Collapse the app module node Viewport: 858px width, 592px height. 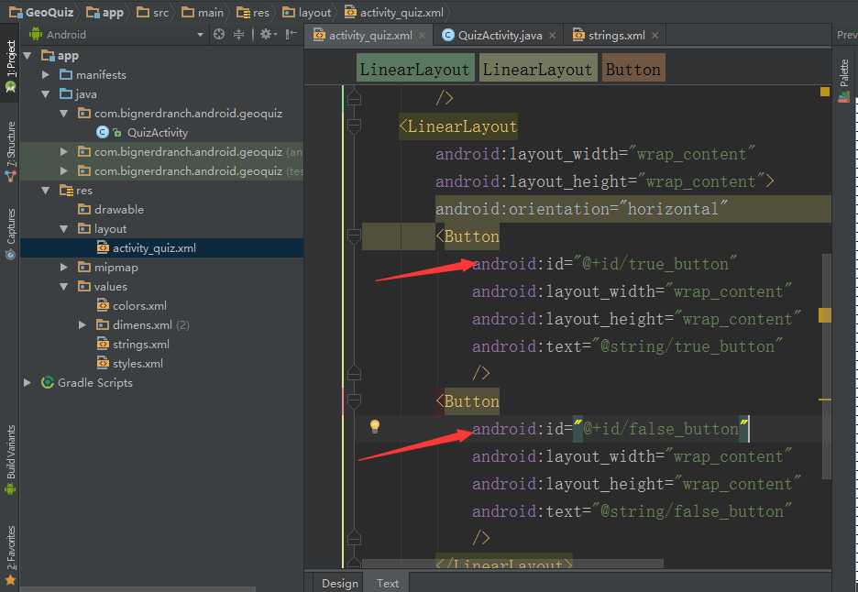27,55
